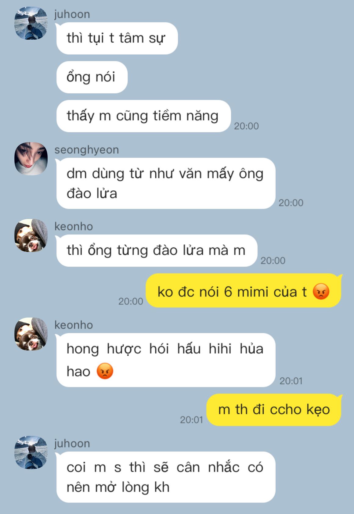
Task: Tap the seonghyeon sender name
Action: pyautogui.click(x=87, y=150)
